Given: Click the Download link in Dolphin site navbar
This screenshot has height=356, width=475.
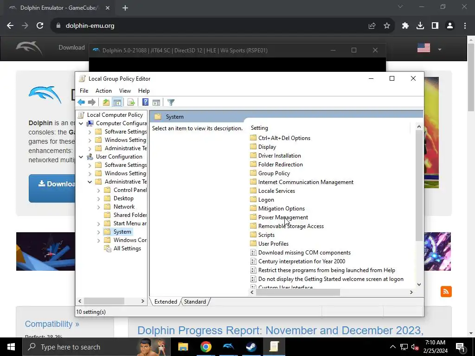Looking at the screenshot, I should 71,48.
